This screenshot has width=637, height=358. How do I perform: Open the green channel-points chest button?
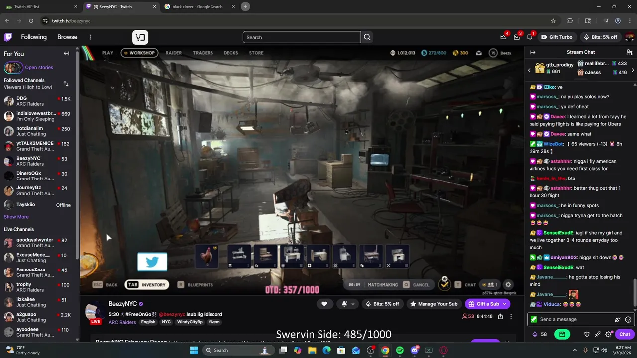point(562,334)
